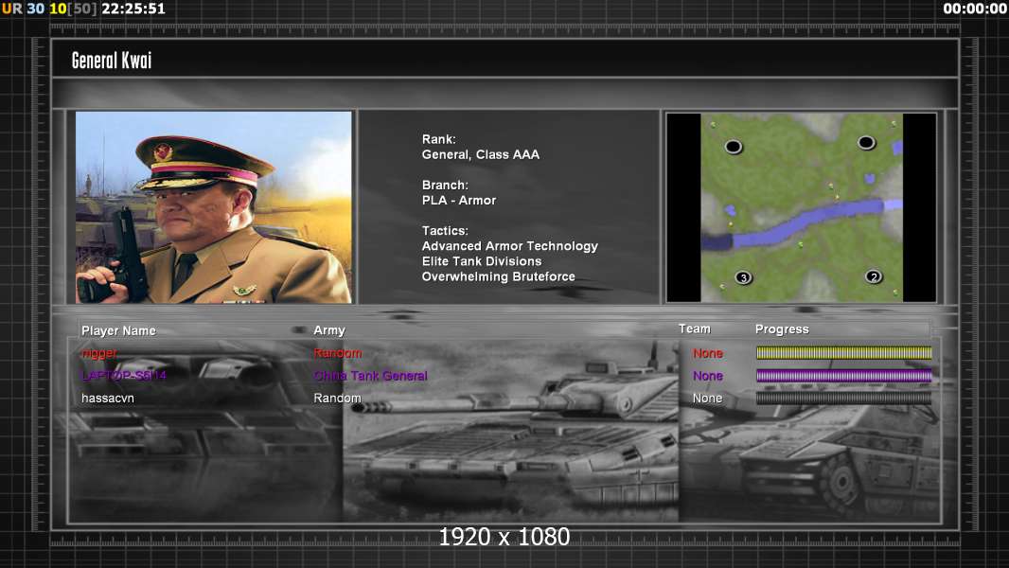Click start position marker 3 on minimap

coord(743,278)
